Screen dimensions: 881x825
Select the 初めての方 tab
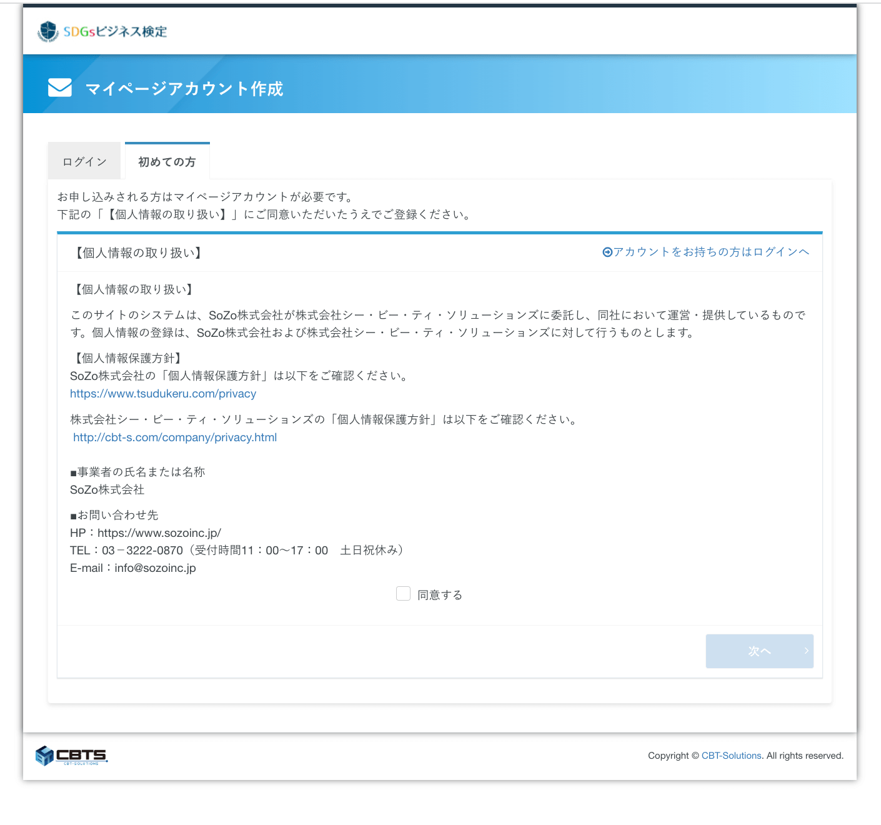(x=167, y=162)
